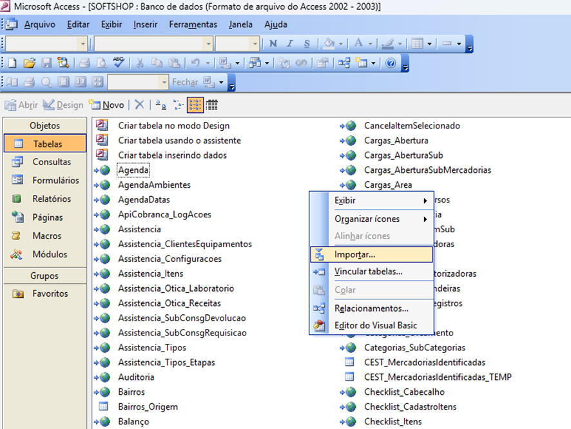Click the Spelling check ABC icon

[x=118, y=63]
